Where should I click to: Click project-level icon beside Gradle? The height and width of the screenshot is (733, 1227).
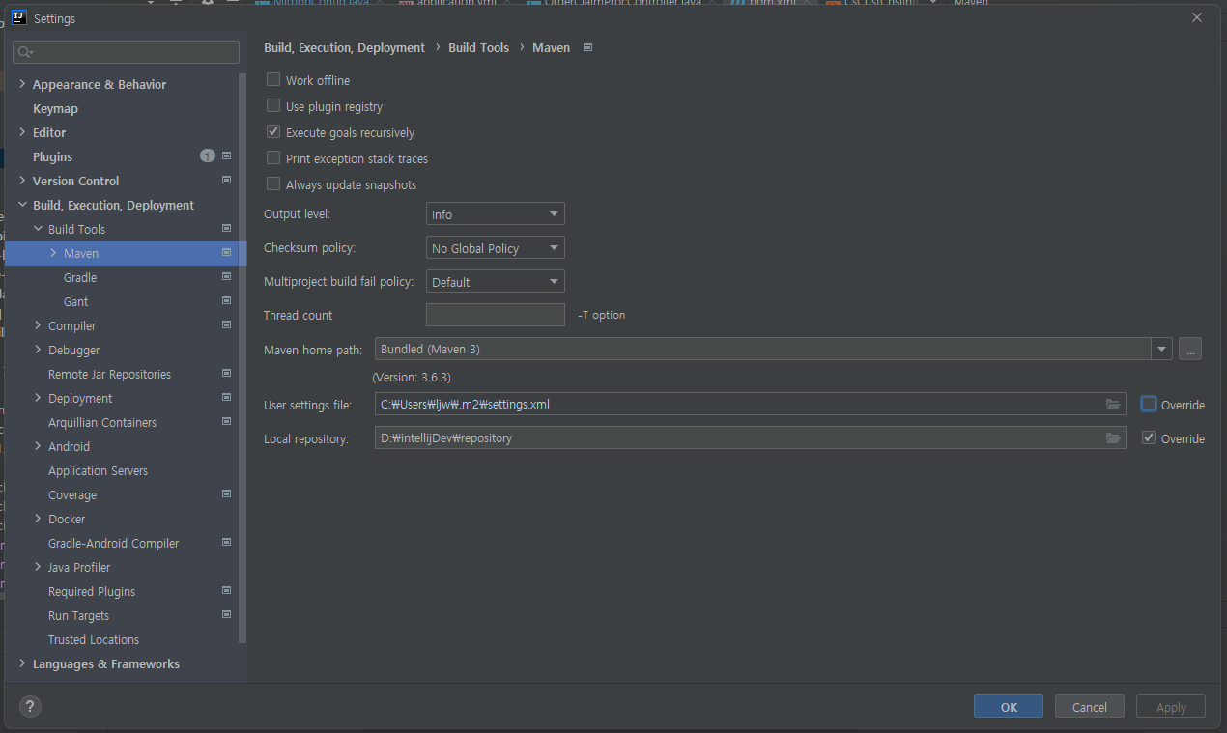click(226, 276)
